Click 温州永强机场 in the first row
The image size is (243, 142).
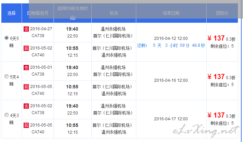(114, 29)
